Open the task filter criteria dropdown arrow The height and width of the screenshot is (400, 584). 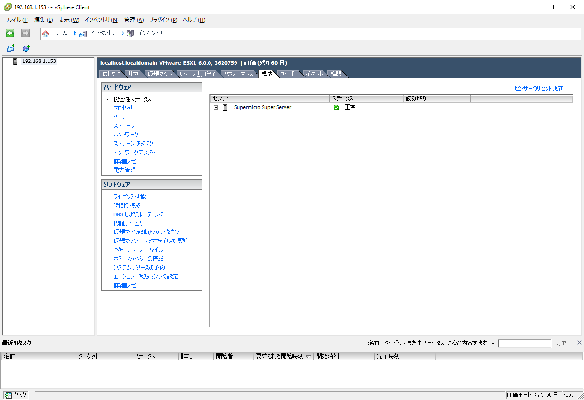tap(493, 344)
